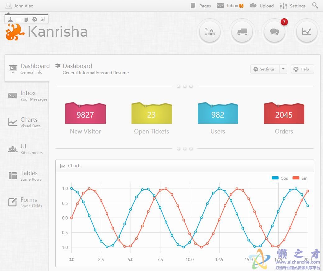
Task: Open the profile person icon in user popup
Action: click(x=10, y=20)
